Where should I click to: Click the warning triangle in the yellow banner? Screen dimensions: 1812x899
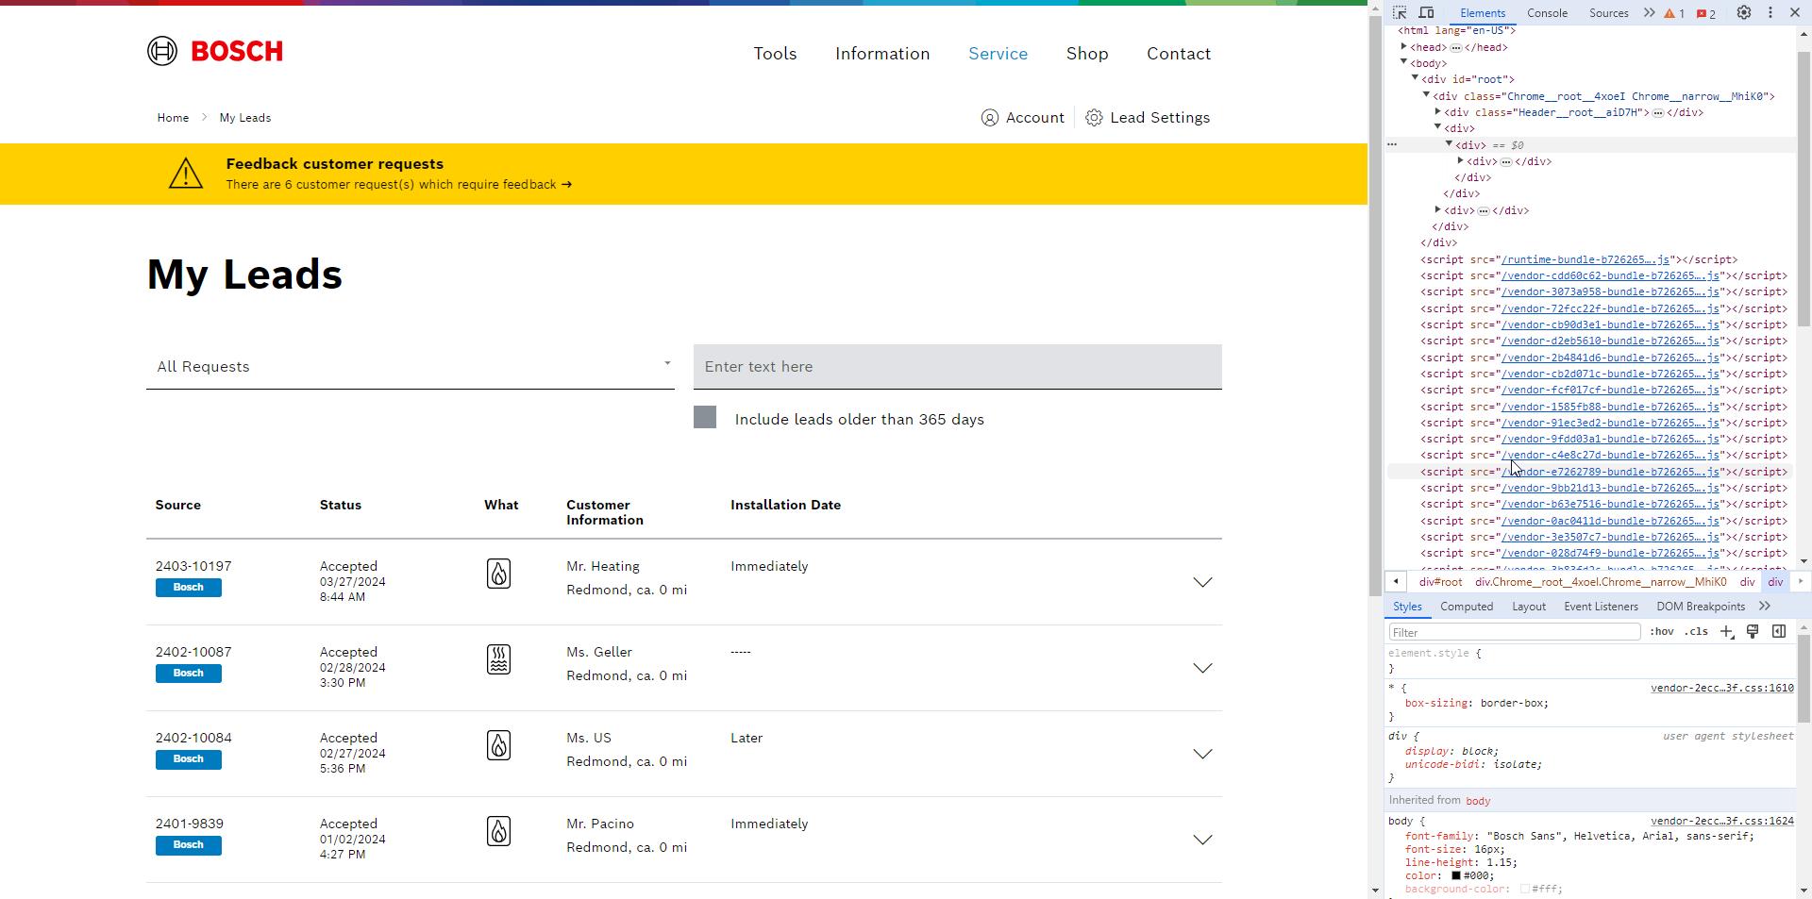coord(186,174)
